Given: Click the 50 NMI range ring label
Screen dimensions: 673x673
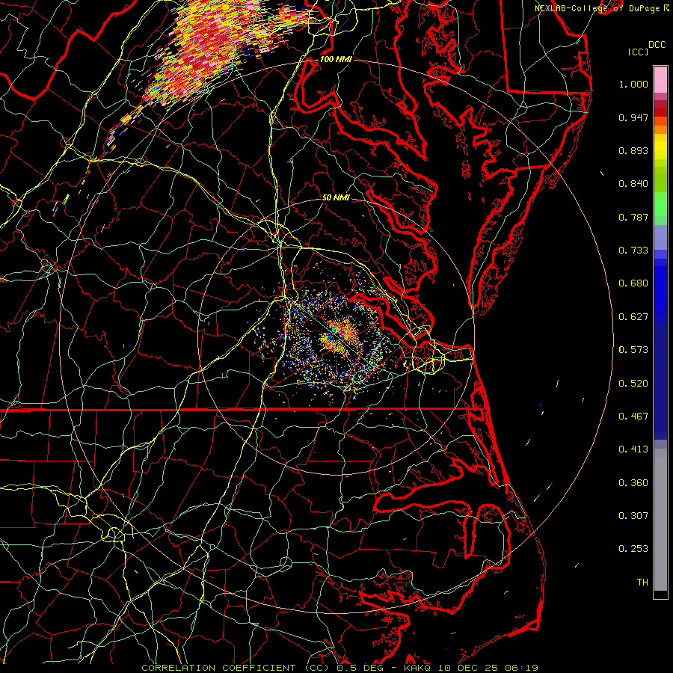Looking at the screenshot, I should click(336, 198).
